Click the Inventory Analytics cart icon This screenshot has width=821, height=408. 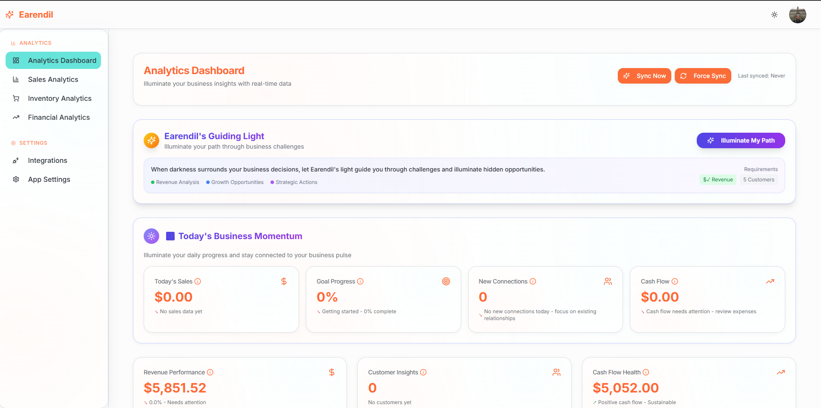pyautogui.click(x=16, y=98)
